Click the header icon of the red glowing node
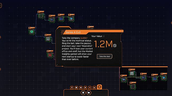The image size is (172, 96). (x=48, y=51)
